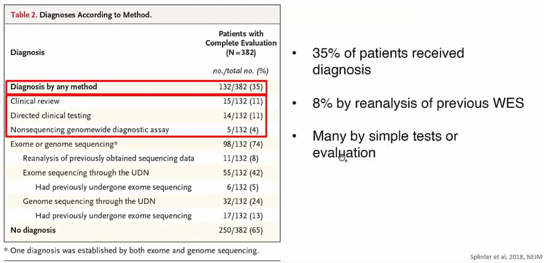Click the 'Clinical review' row label
The height and width of the screenshot is (263, 544).
[35, 101]
